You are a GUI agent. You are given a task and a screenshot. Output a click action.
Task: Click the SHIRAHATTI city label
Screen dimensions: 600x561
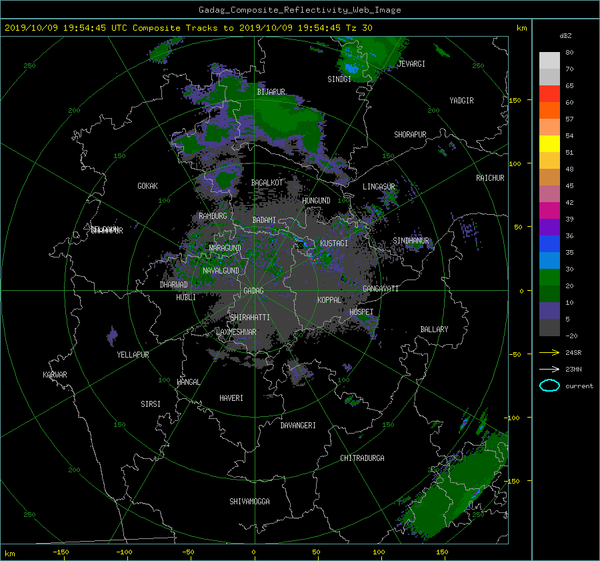[250, 317]
